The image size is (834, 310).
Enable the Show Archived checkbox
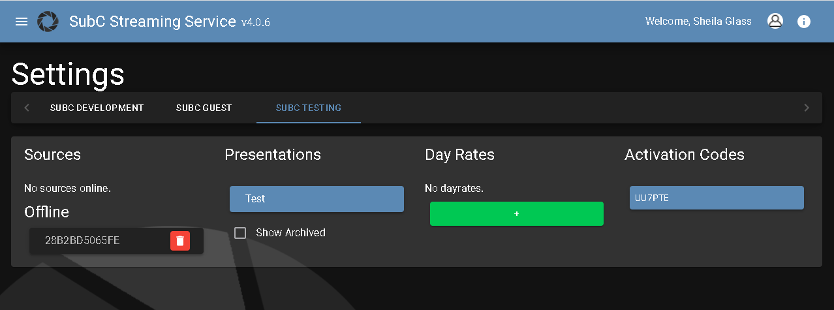pyautogui.click(x=240, y=233)
